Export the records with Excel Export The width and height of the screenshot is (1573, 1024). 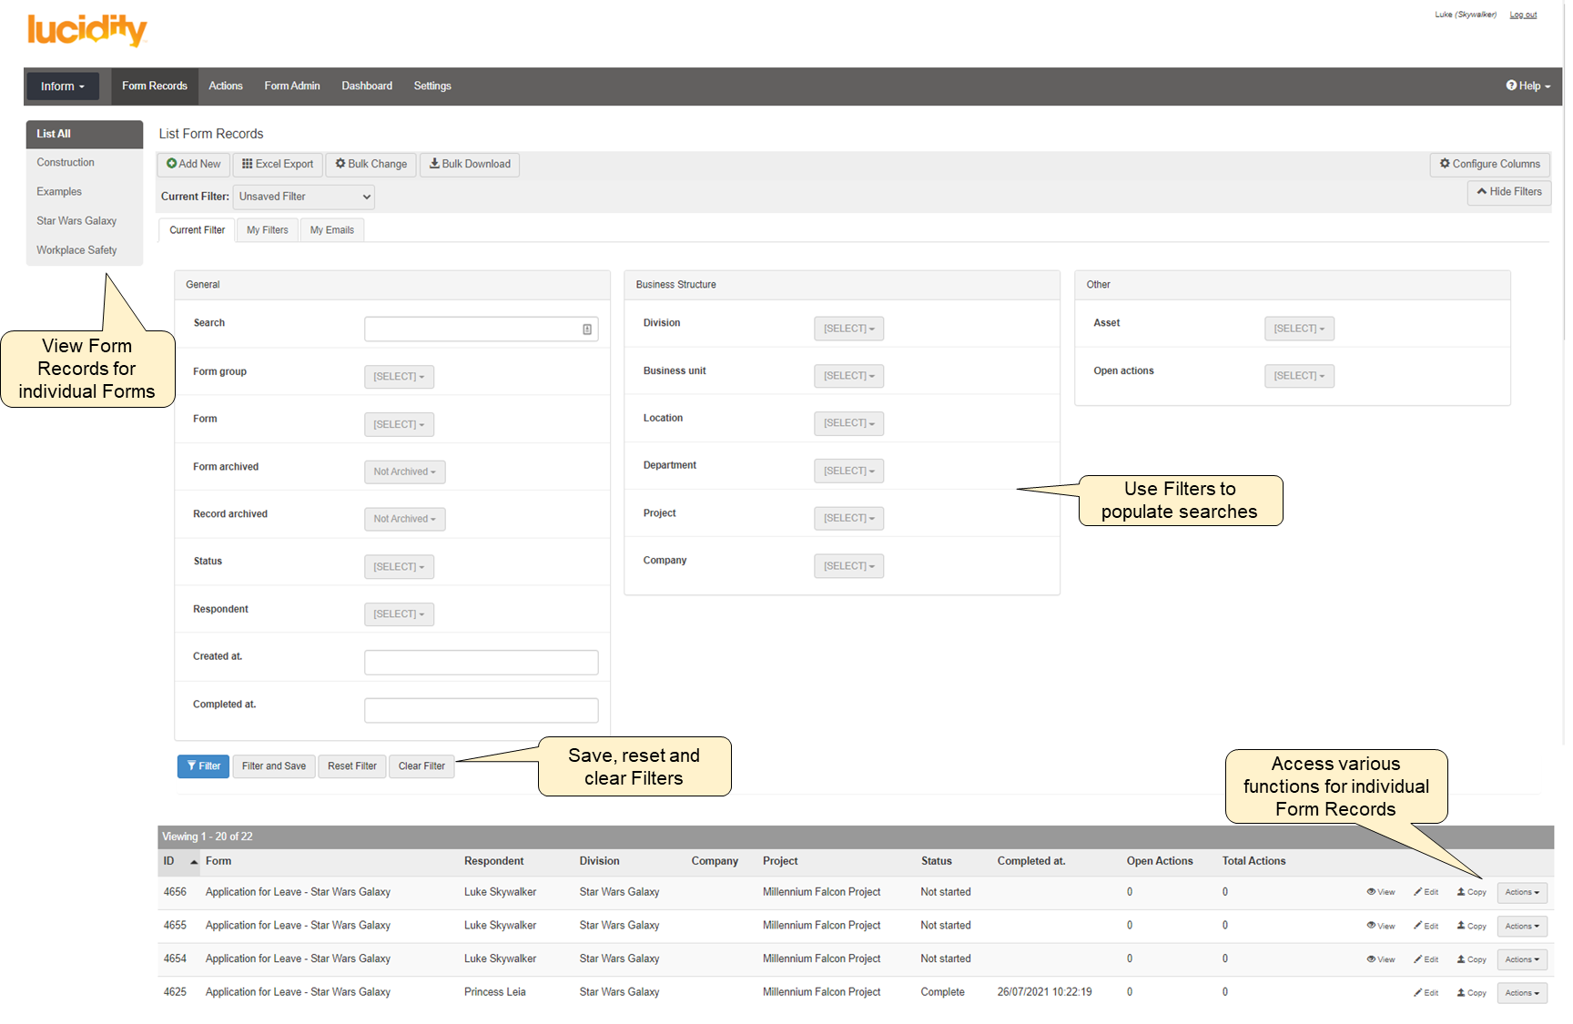click(278, 164)
